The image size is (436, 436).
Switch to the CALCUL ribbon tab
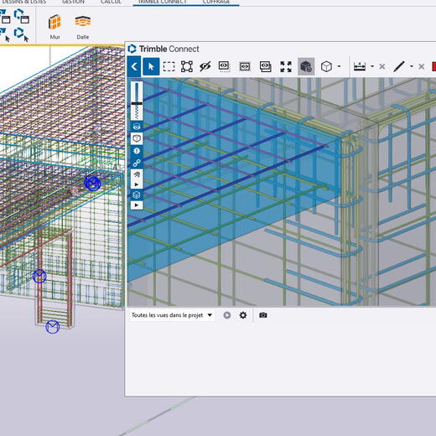(x=111, y=2)
